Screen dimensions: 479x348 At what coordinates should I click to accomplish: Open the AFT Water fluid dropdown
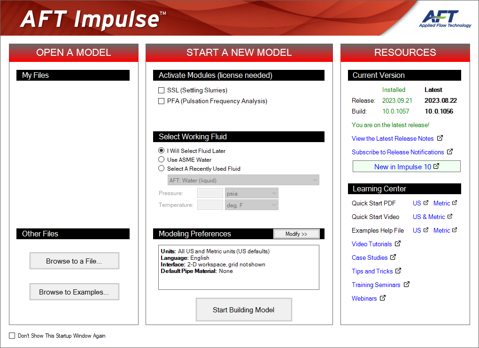click(x=243, y=181)
